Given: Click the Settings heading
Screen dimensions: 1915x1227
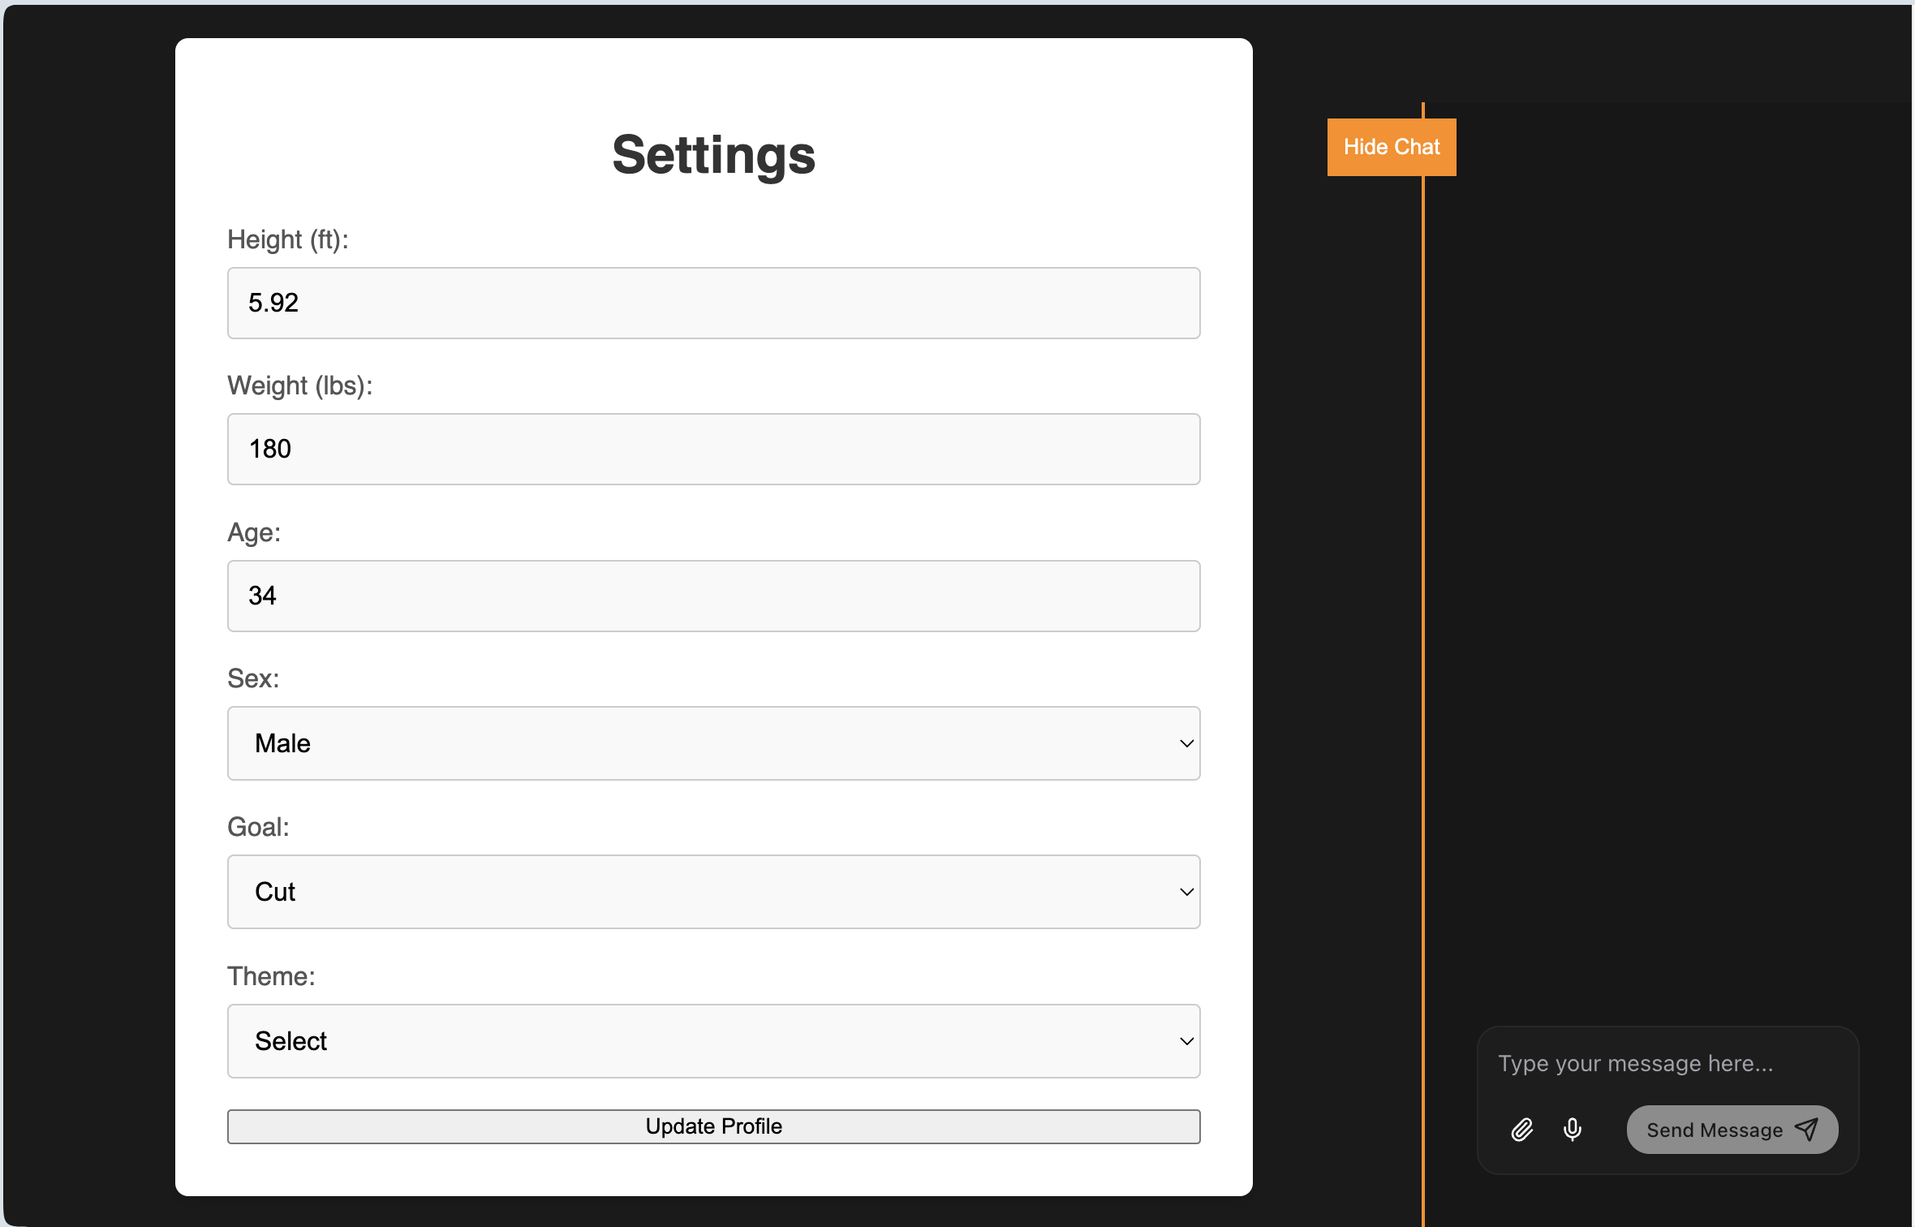Looking at the screenshot, I should [714, 155].
